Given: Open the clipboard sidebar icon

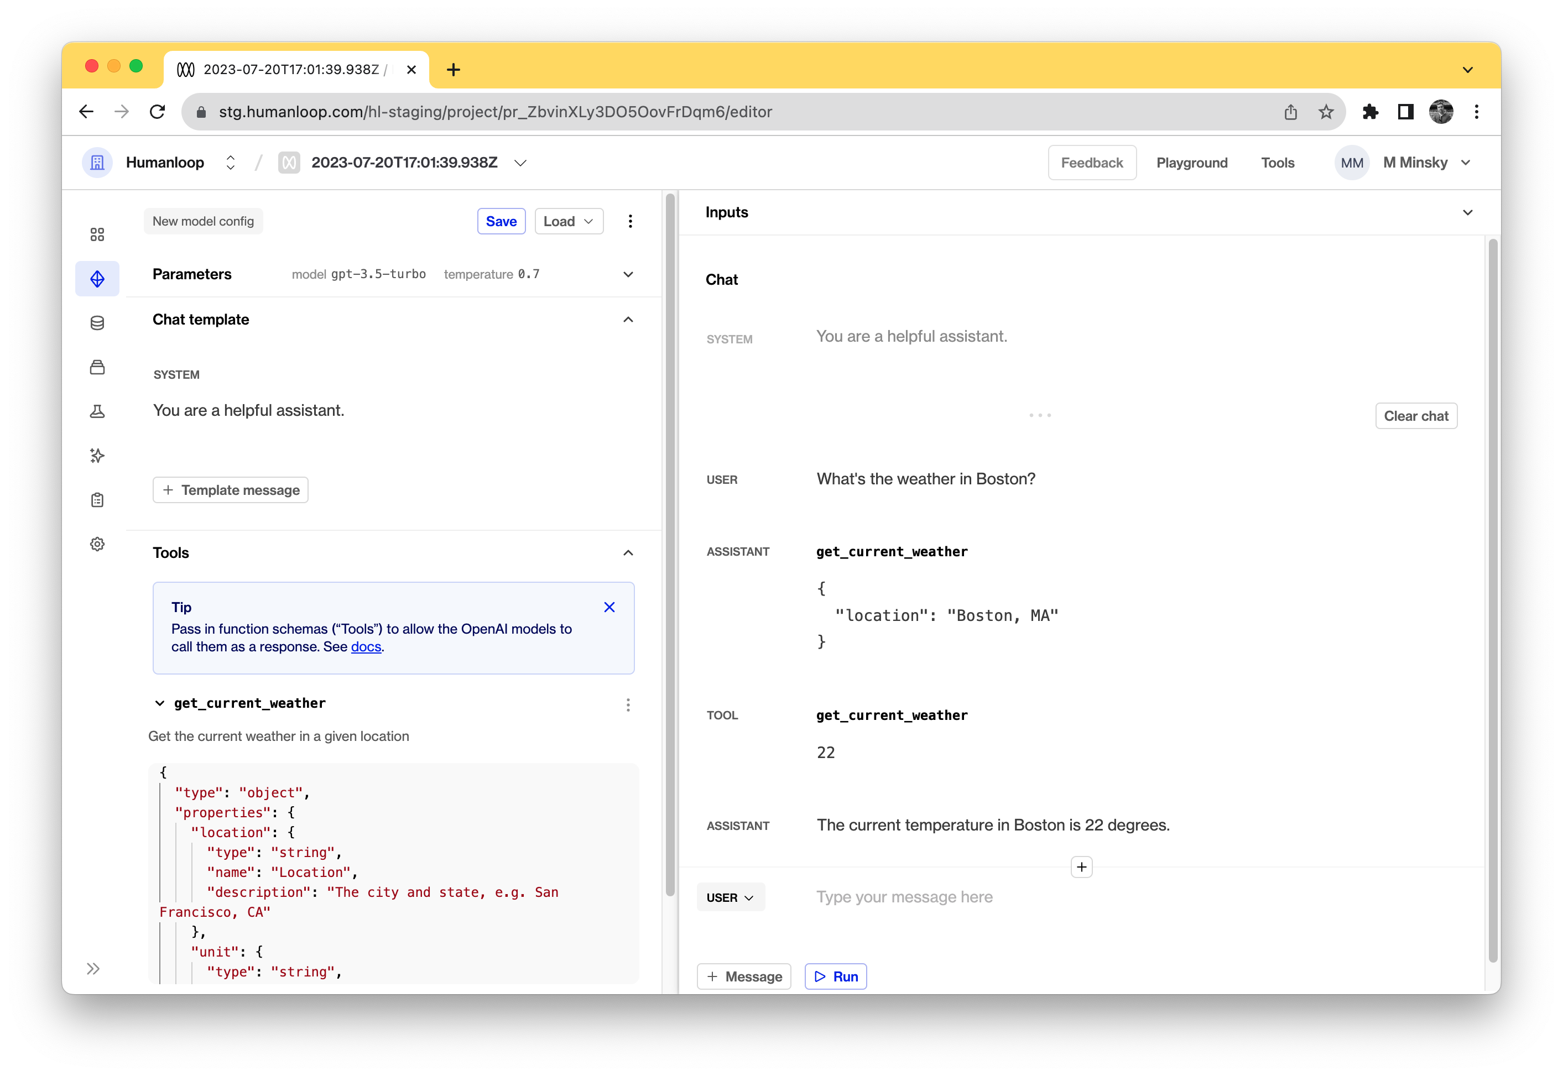Looking at the screenshot, I should click(x=97, y=500).
